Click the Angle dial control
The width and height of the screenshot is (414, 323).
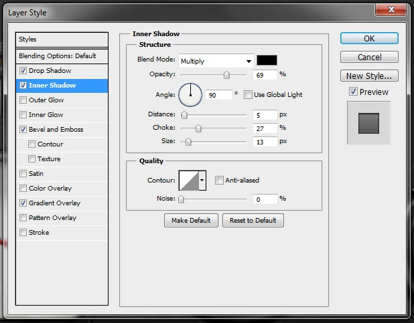pyautogui.click(x=190, y=95)
